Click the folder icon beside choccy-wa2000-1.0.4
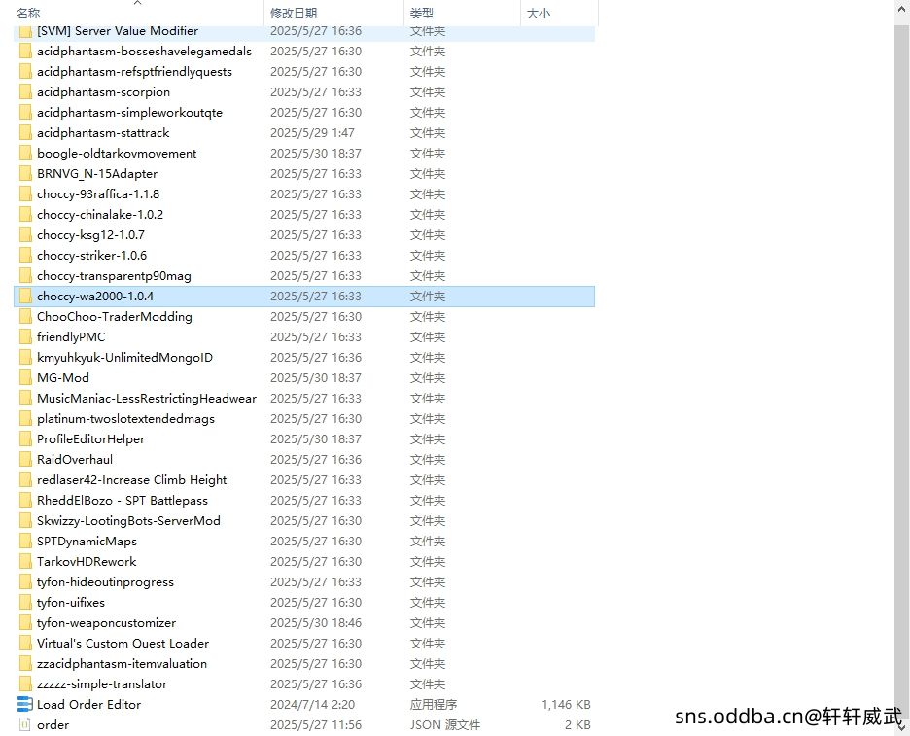Image resolution: width=910 pixels, height=736 pixels. coord(25,297)
